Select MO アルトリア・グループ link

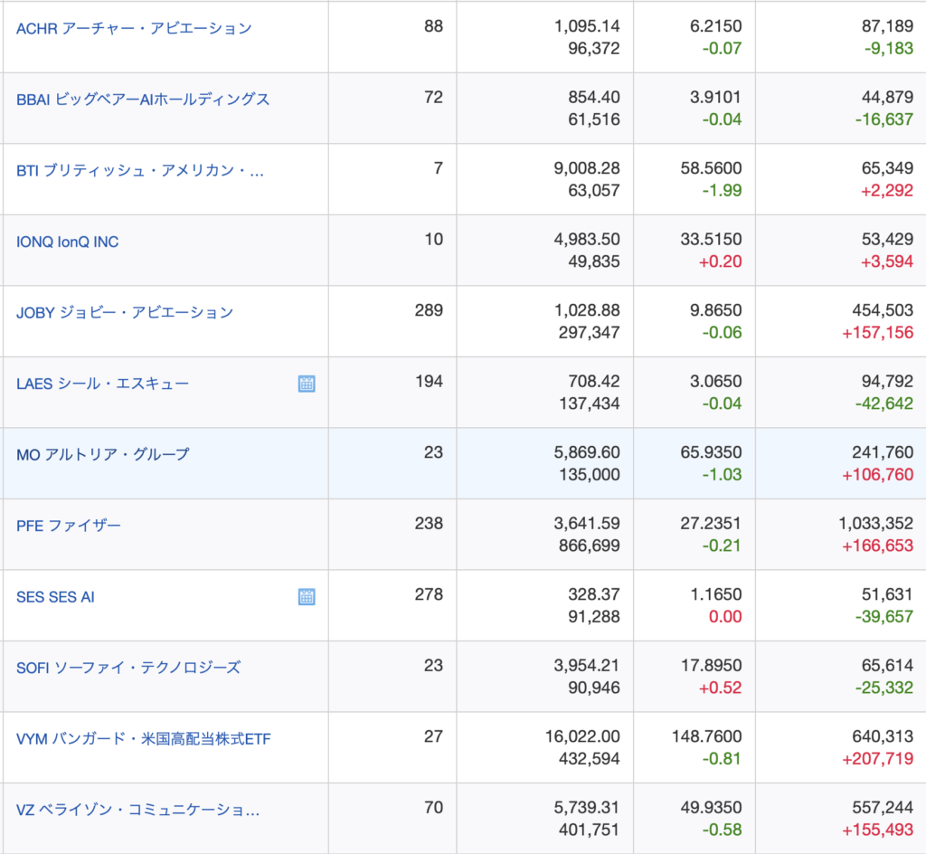coord(103,454)
